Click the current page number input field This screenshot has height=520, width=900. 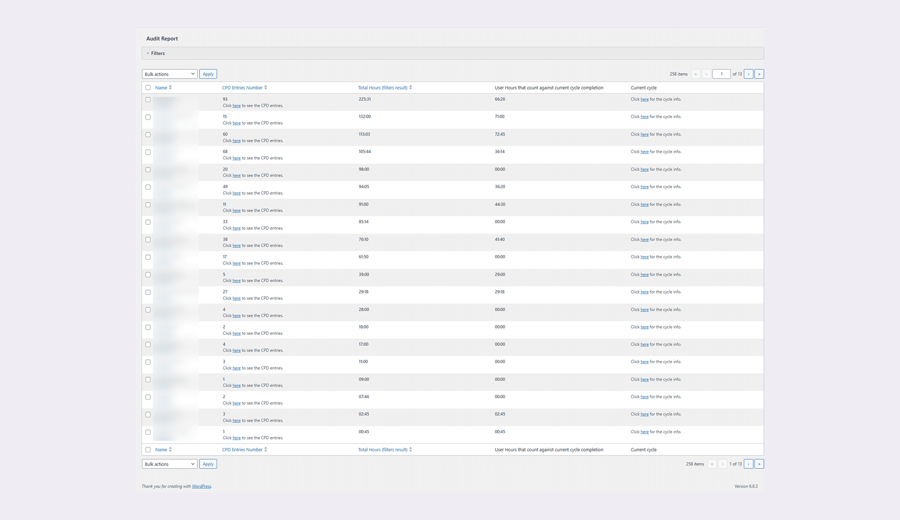(721, 74)
